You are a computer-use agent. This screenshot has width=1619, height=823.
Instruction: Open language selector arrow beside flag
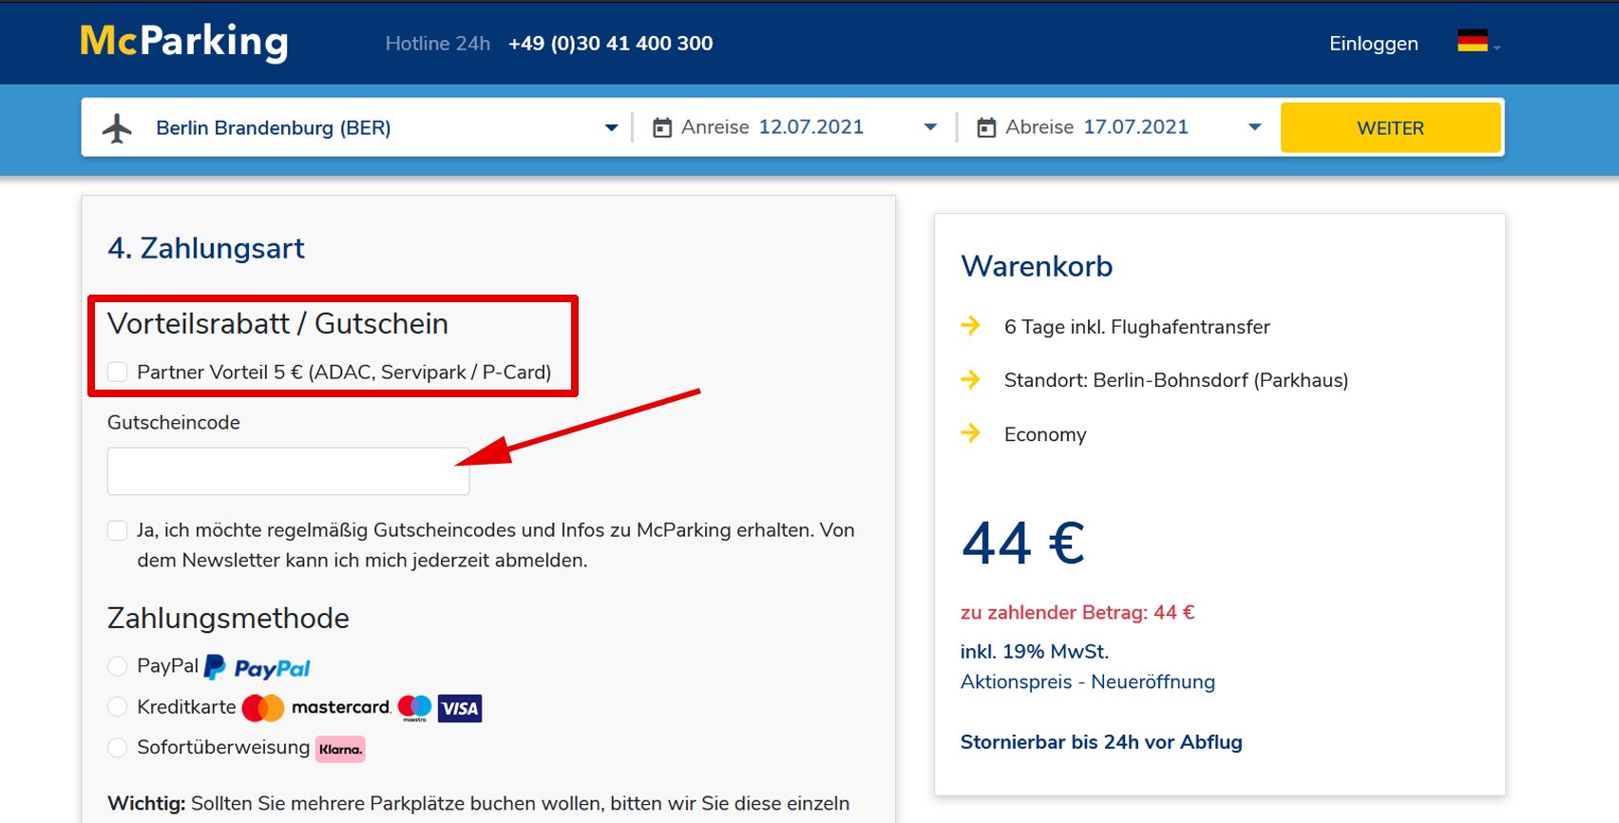pyautogui.click(x=1496, y=48)
